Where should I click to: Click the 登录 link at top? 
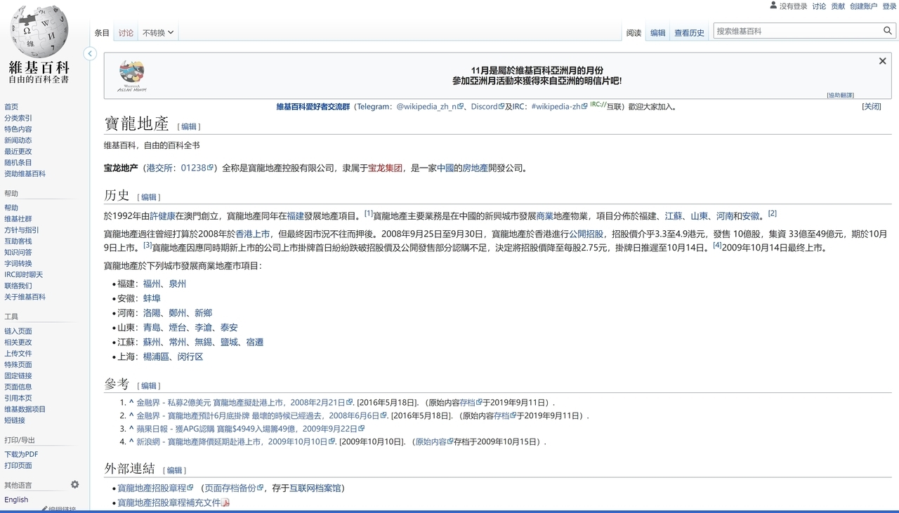889,6
